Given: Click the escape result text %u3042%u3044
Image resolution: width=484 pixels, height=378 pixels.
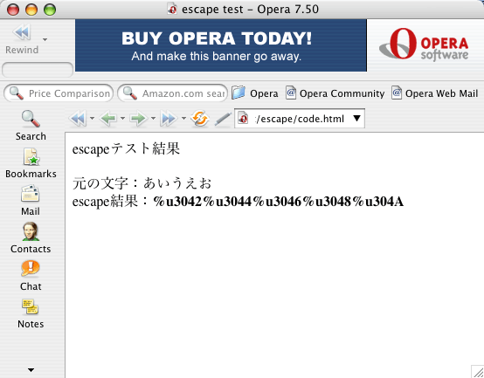Looking at the screenshot, I should coord(278,202).
